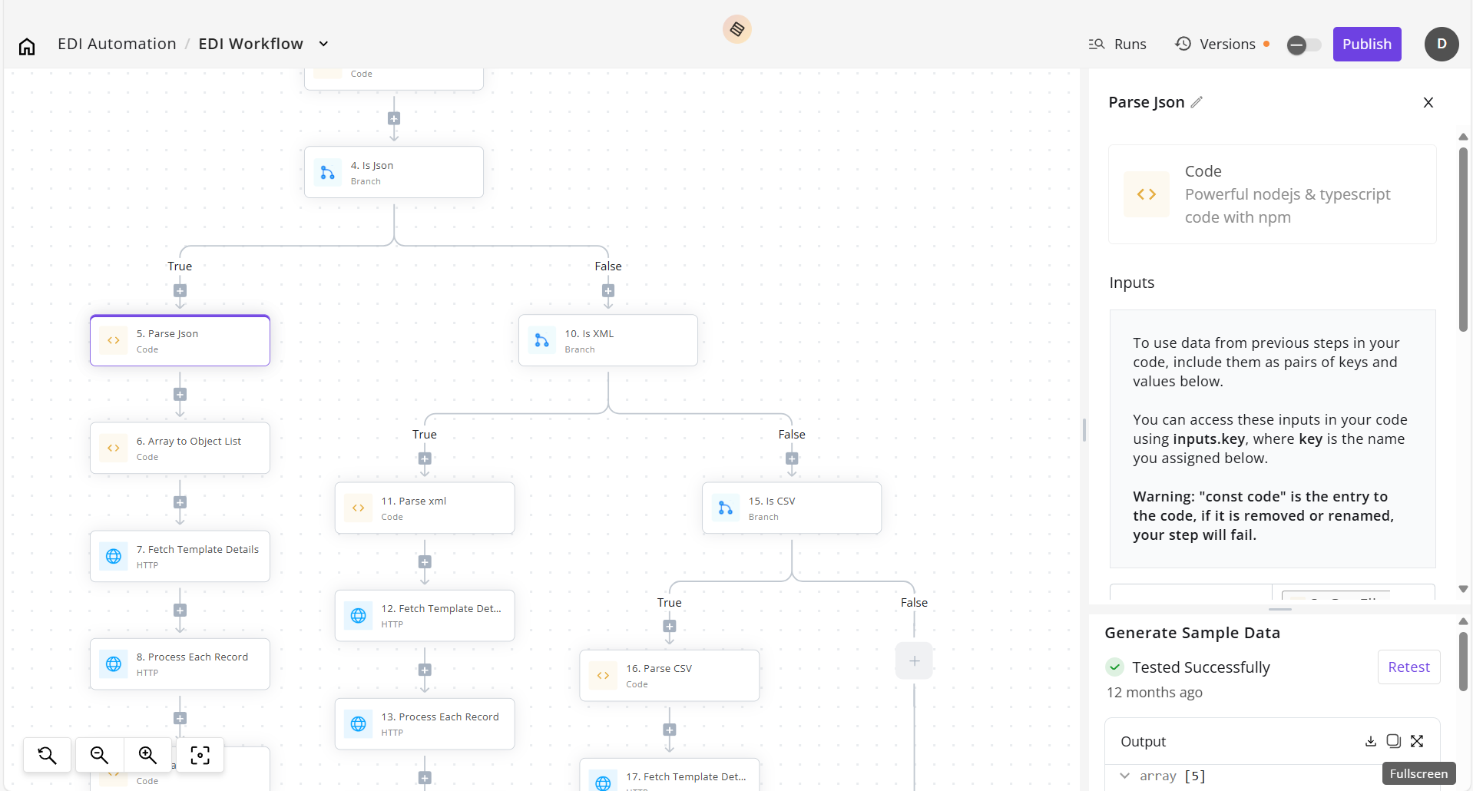The width and height of the screenshot is (1473, 791).
Task: Add step between steps 12 and 13
Action: 425,670
